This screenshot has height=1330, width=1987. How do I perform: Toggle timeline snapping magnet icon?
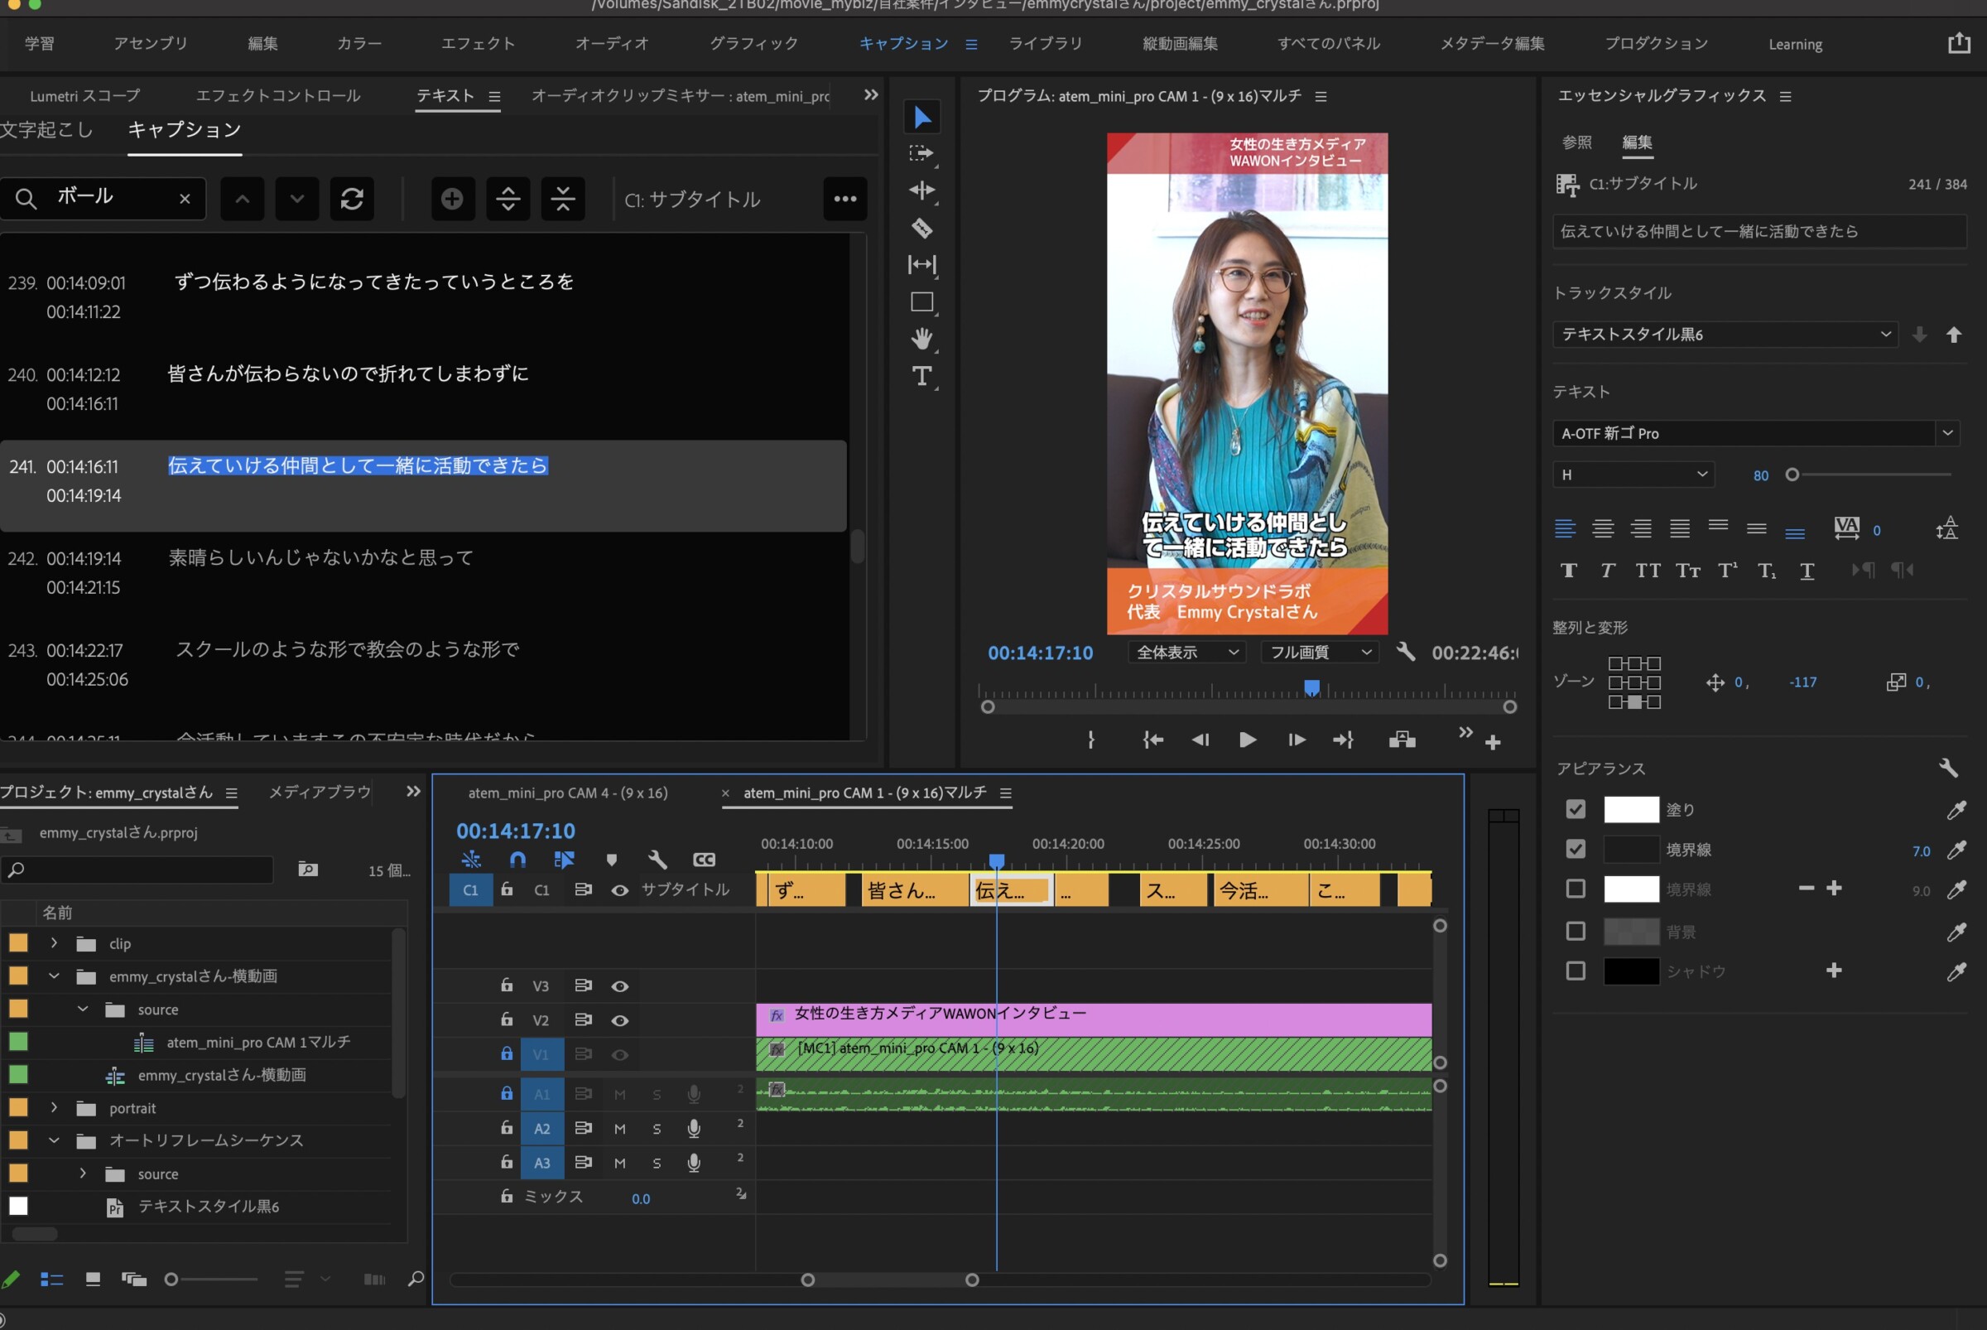pyautogui.click(x=517, y=860)
